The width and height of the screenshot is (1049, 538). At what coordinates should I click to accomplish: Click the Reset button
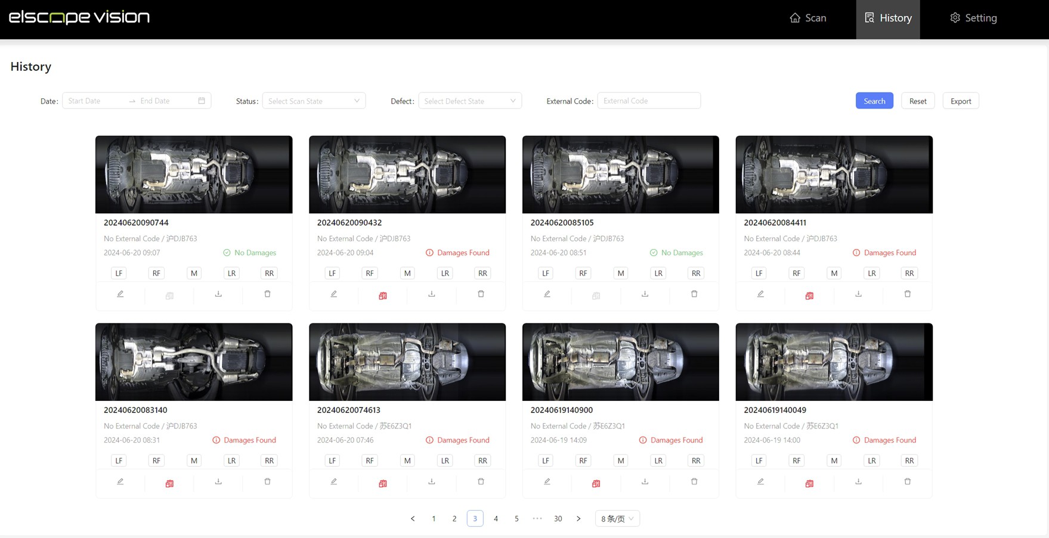pyautogui.click(x=918, y=101)
